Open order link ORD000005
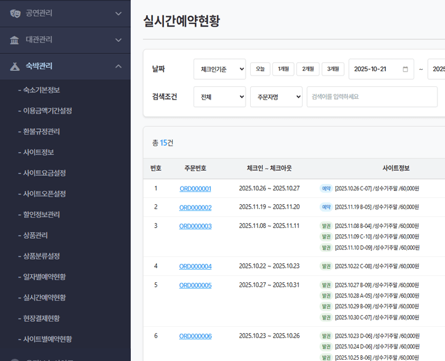Screen dimensions: 445x361 click(x=195, y=286)
